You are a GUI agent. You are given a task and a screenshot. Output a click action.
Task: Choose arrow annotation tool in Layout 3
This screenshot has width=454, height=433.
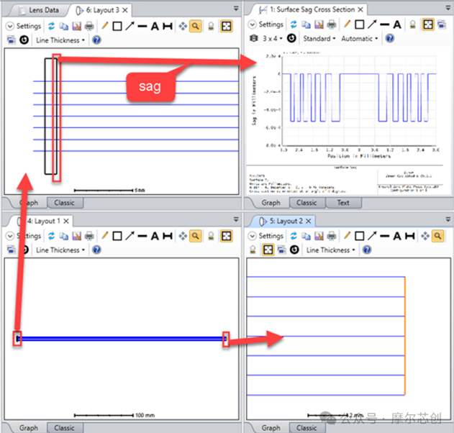130,26
